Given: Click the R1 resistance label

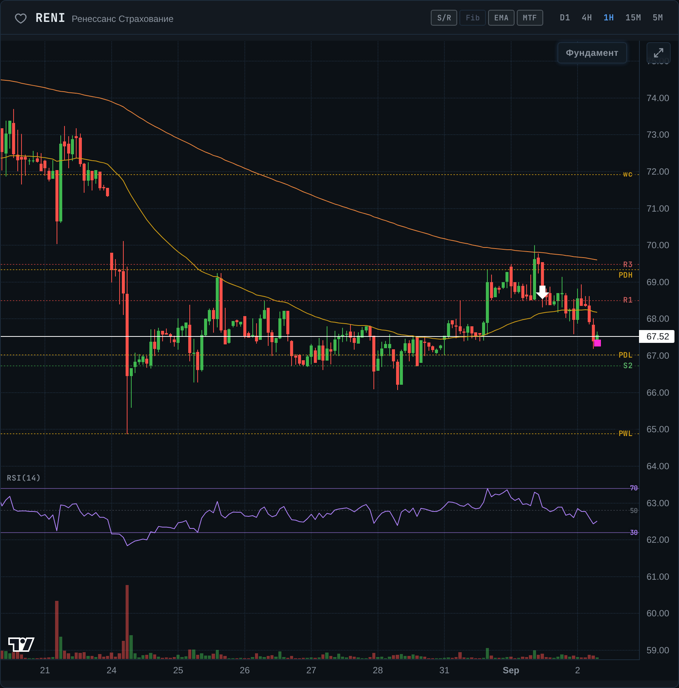Looking at the screenshot, I should pyautogui.click(x=628, y=300).
